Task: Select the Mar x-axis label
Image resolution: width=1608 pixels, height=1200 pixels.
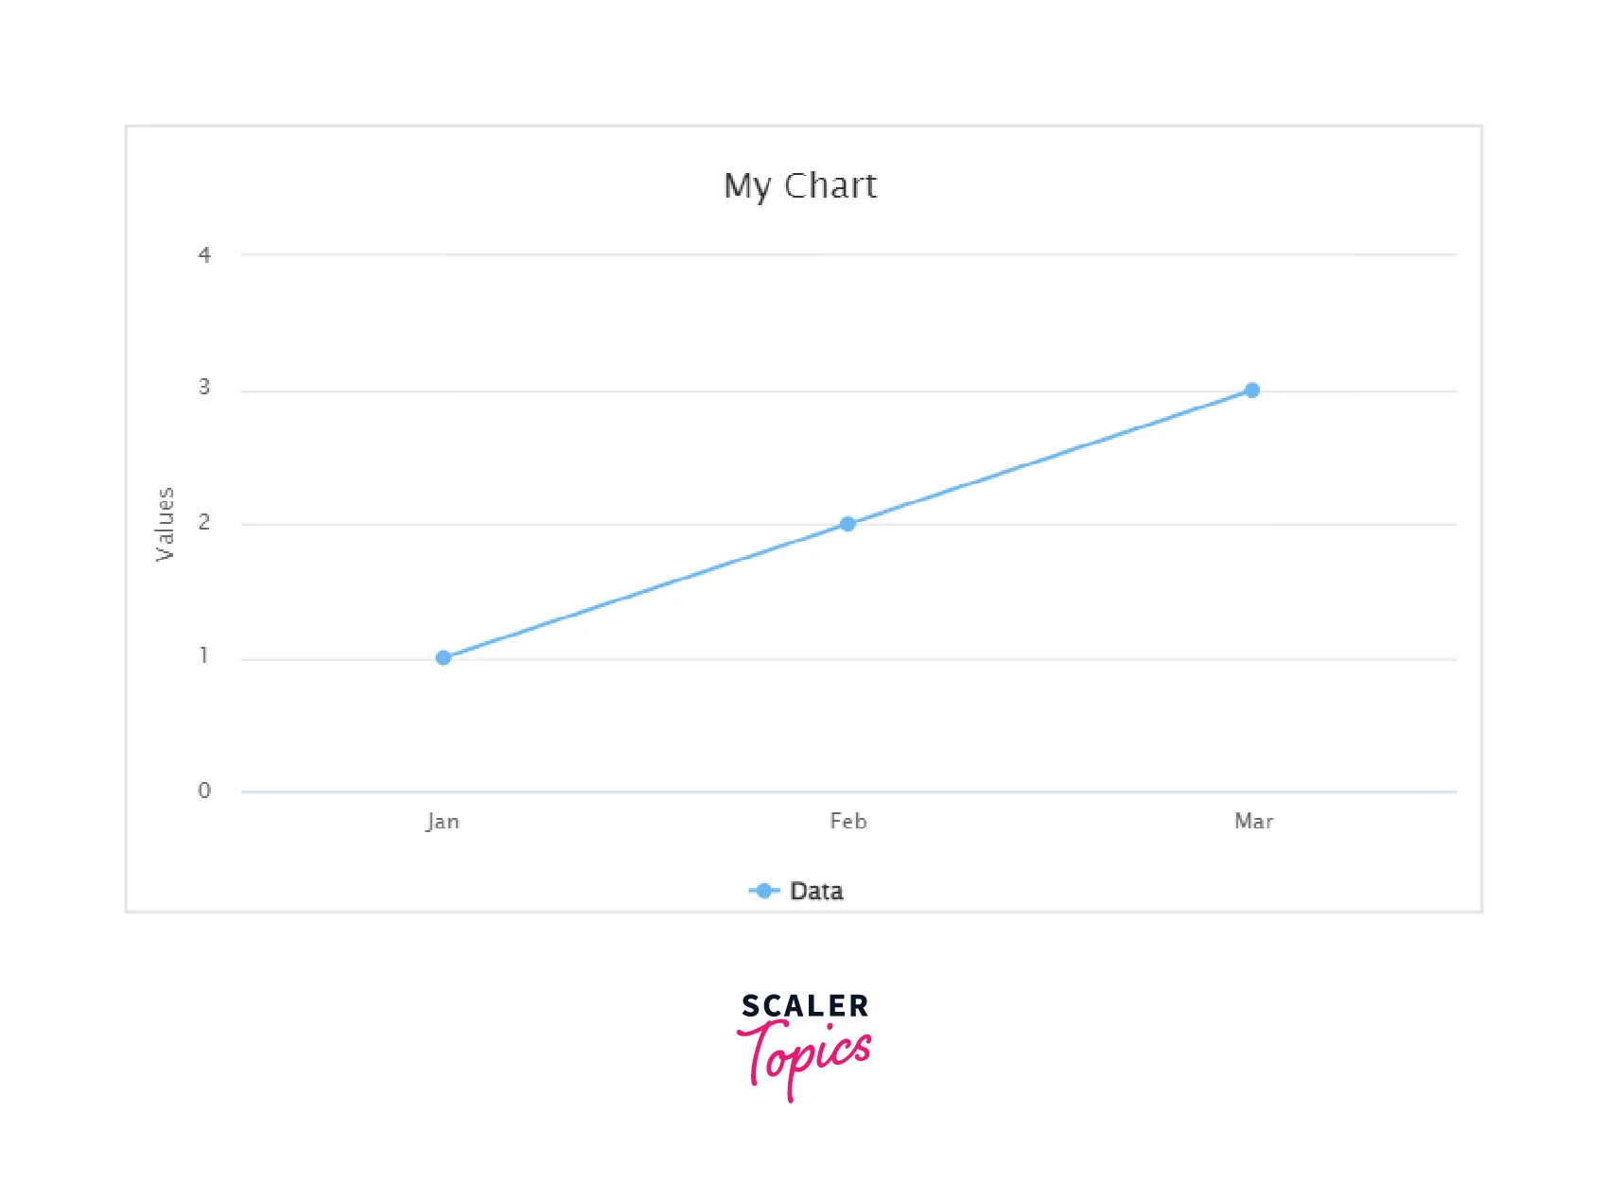Action: click(1253, 821)
